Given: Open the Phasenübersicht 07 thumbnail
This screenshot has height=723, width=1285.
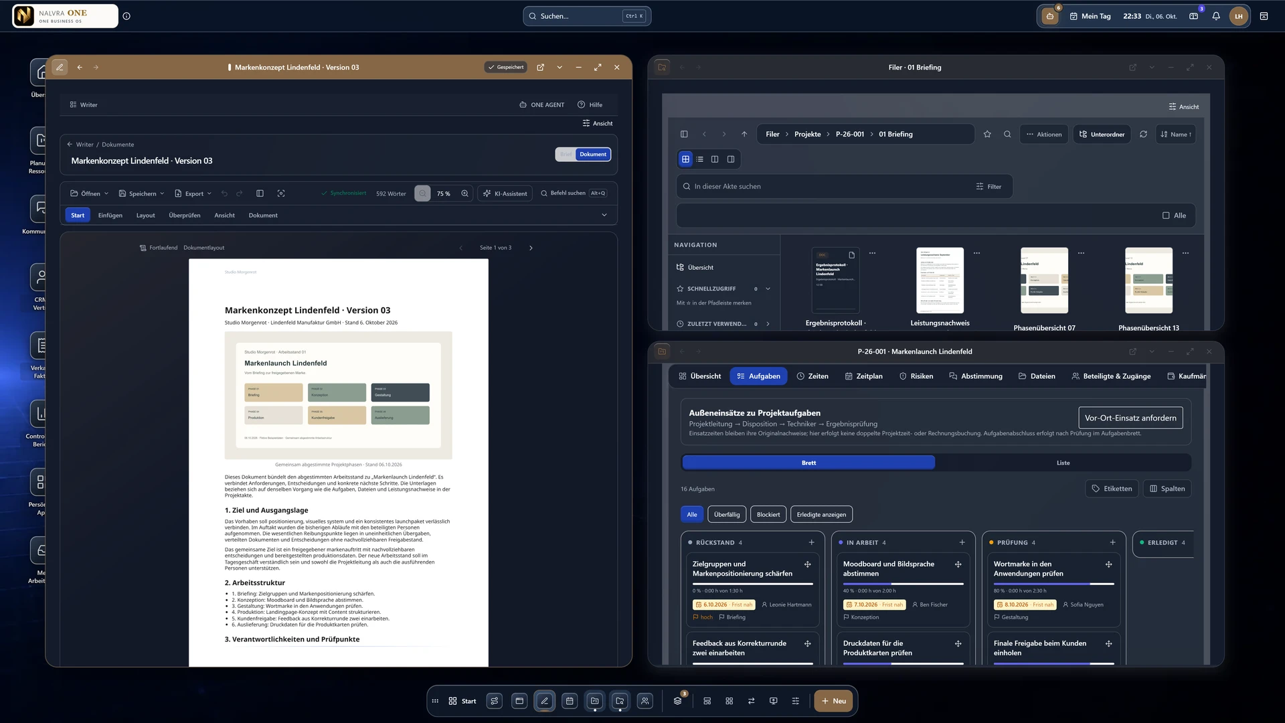Looking at the screenshot, I should (x=1043, y=280).
